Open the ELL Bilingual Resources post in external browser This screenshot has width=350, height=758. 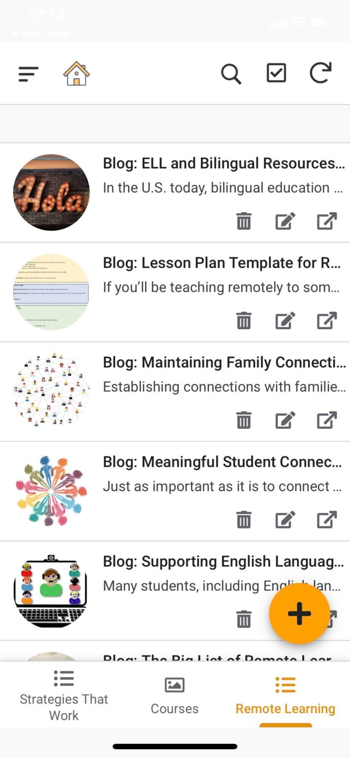point(326,221)
